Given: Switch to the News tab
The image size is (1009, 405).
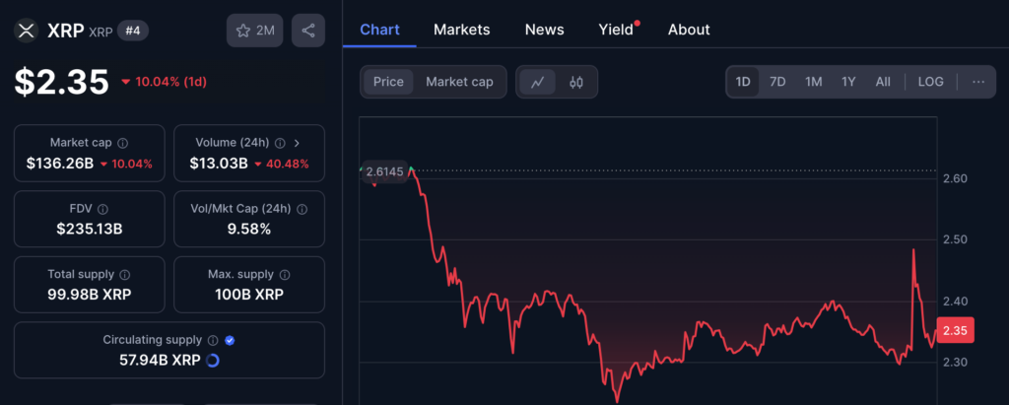Looking at the screenshot, I should [544, 30].
